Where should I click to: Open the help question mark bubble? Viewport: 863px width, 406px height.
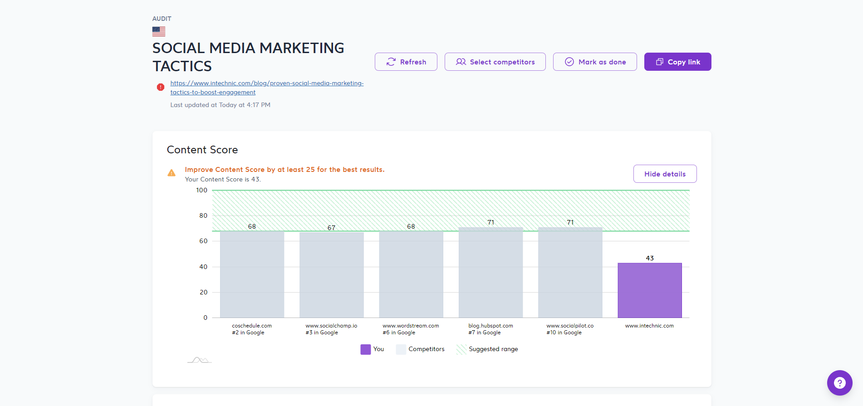point(839,383)
